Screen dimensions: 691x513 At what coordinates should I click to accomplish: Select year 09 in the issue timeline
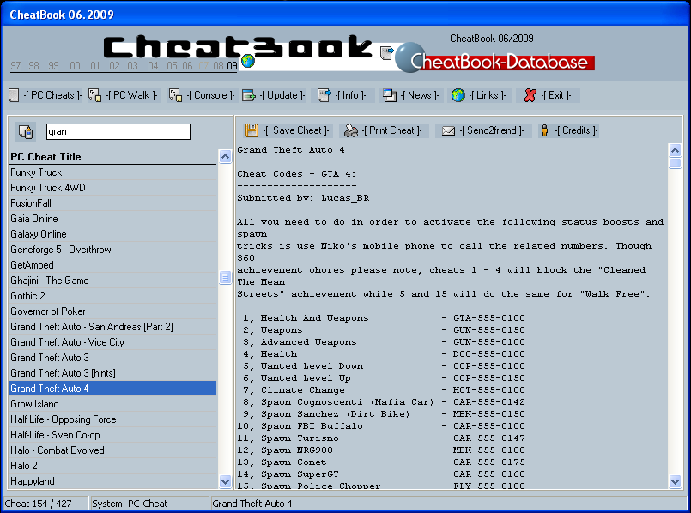pyautogui.click(x=233, y=66)
